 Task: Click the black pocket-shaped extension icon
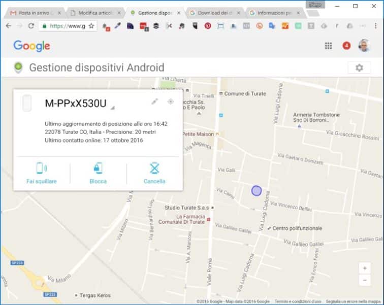[195, 26]
